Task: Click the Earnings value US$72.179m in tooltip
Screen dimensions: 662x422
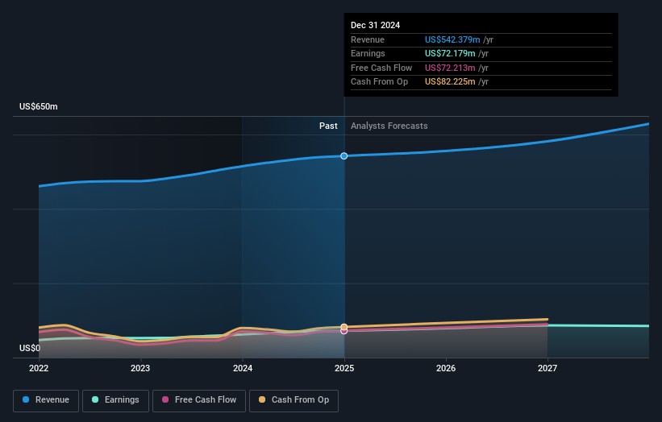Action: 450,54
